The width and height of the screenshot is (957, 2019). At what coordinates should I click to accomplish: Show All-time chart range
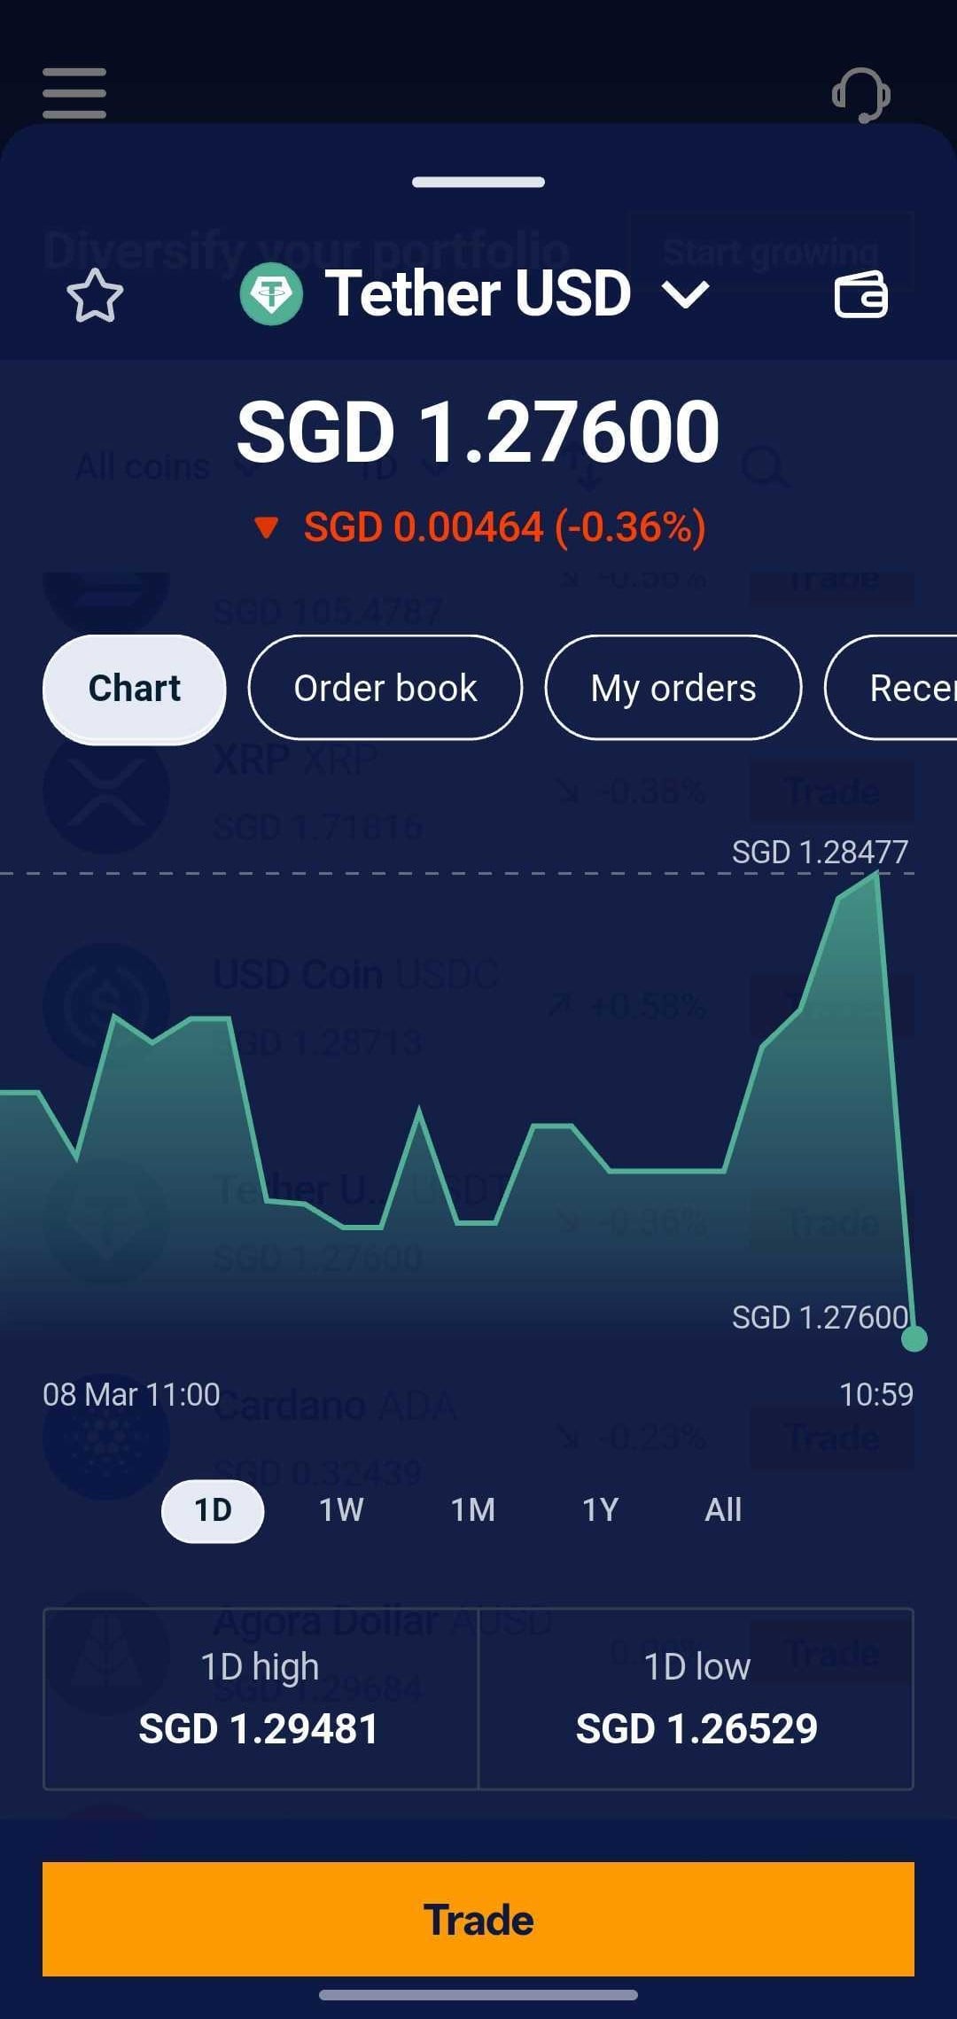(723, 1509)
